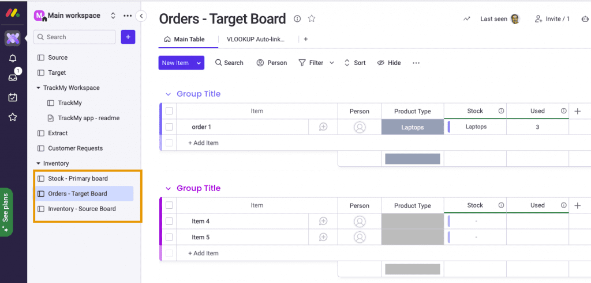Open the inbox icon with badge
Image resolution: width=591 pixels, height=283 pixels.
13,77
